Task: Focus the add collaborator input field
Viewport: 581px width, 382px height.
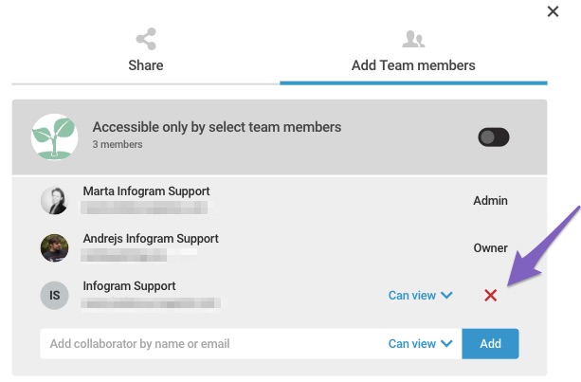Action: pos(209,343)
